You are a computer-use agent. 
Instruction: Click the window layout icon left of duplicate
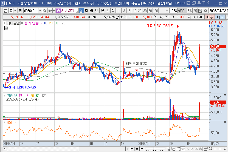(x=188, y=3)
